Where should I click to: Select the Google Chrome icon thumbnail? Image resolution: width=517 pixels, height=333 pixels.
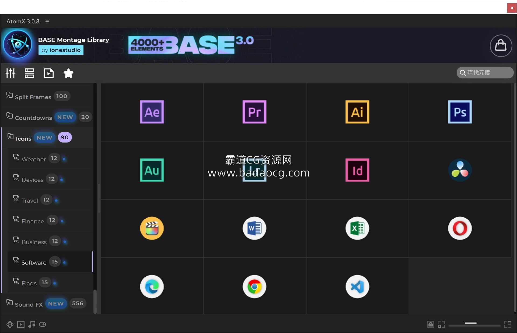coord(254,286)
